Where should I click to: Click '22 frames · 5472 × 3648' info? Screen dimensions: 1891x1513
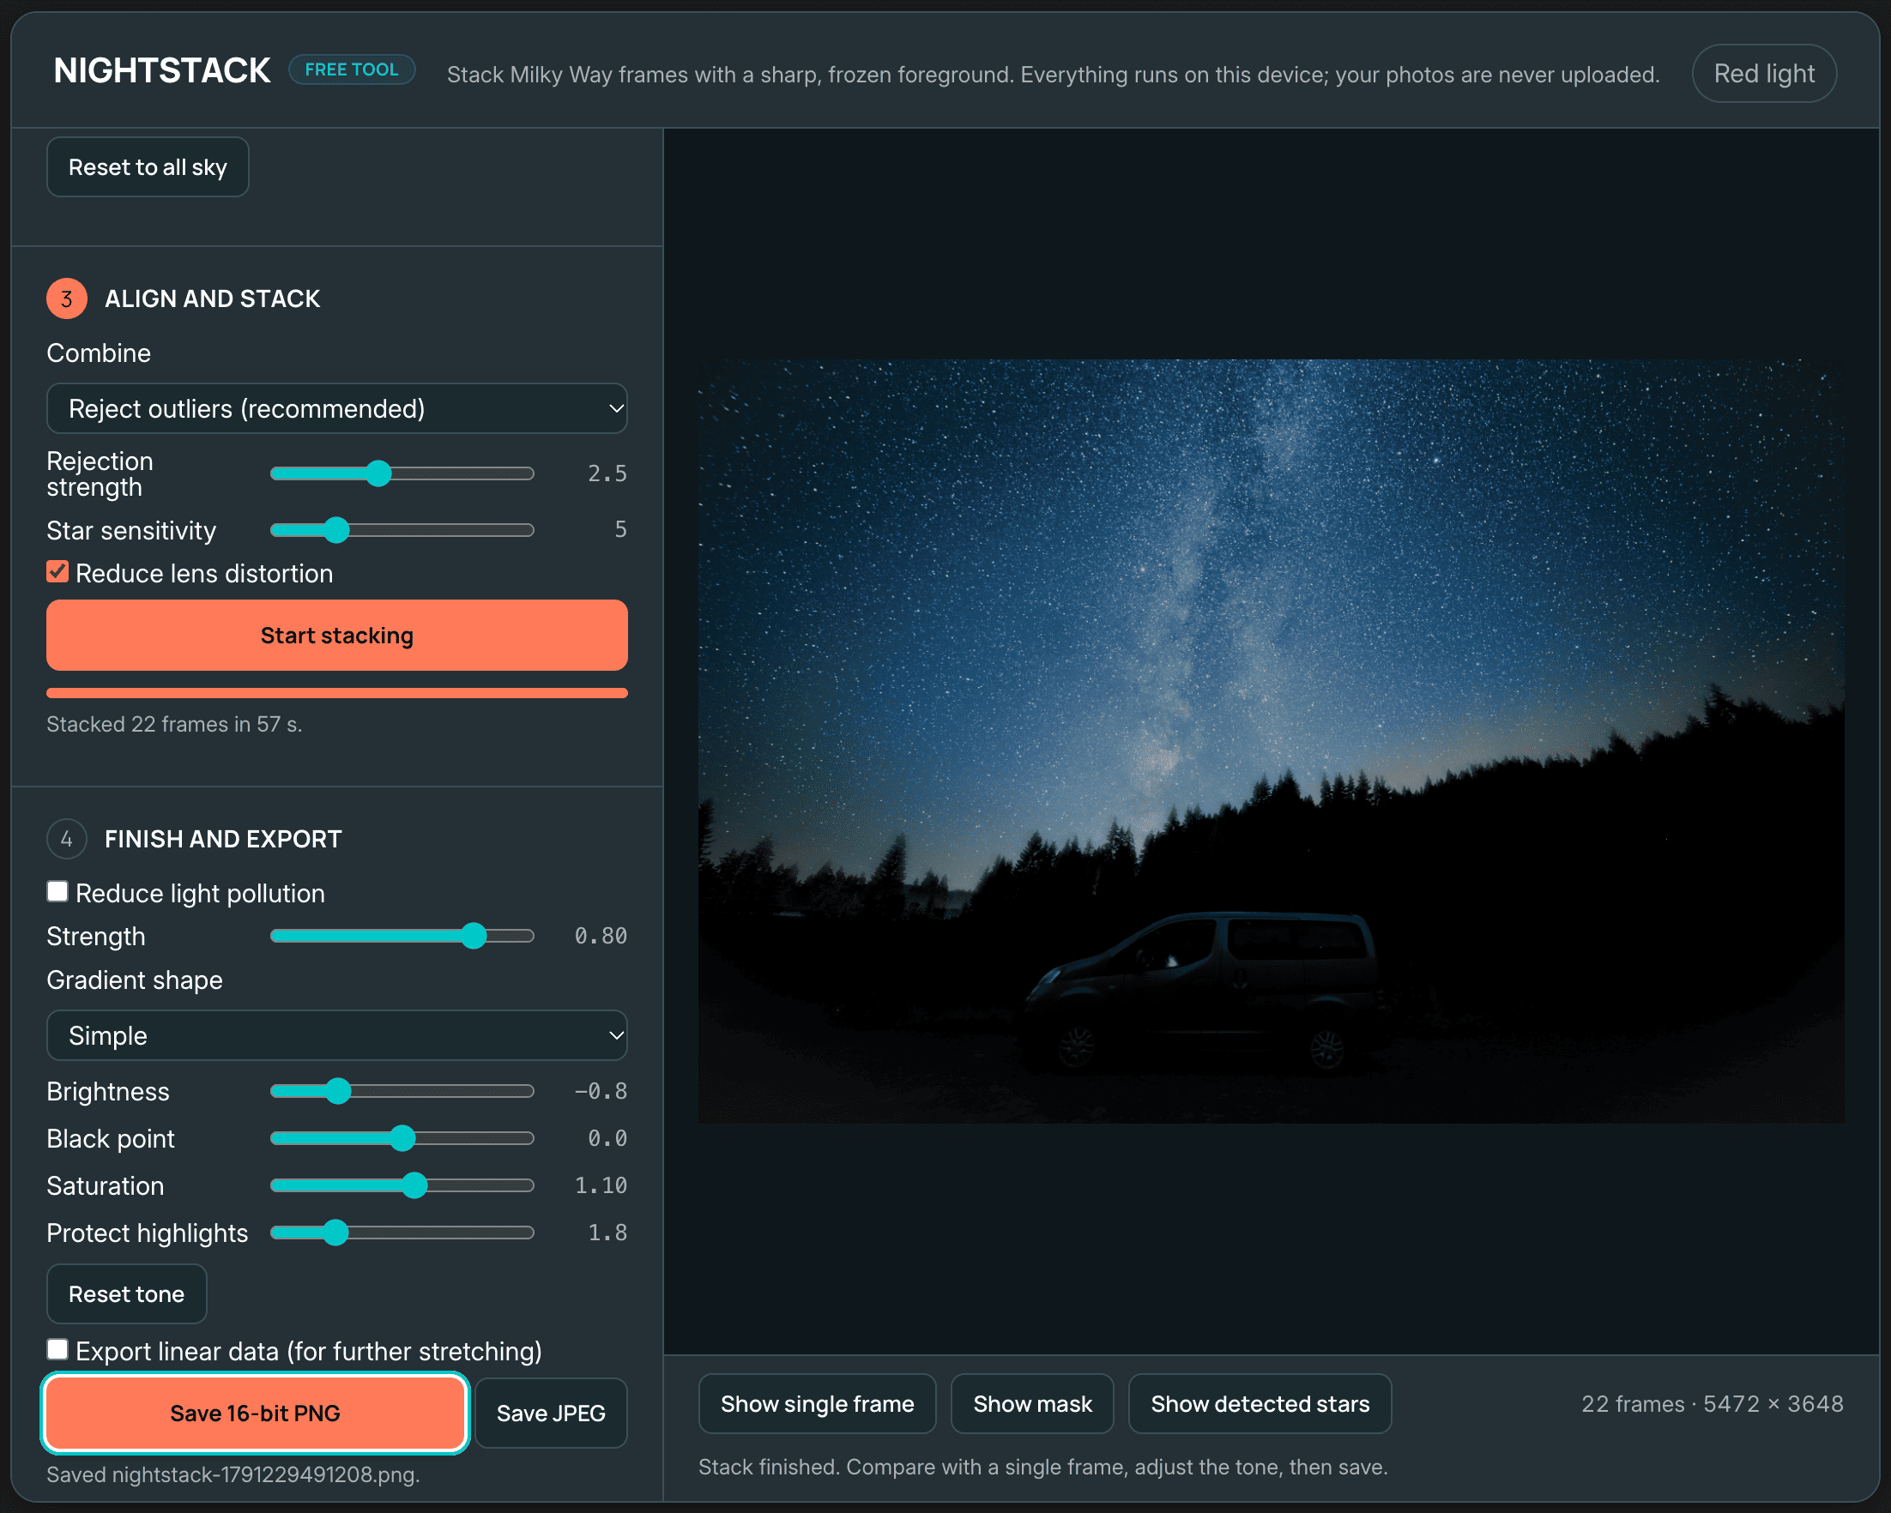(x=1712, y=1403)
